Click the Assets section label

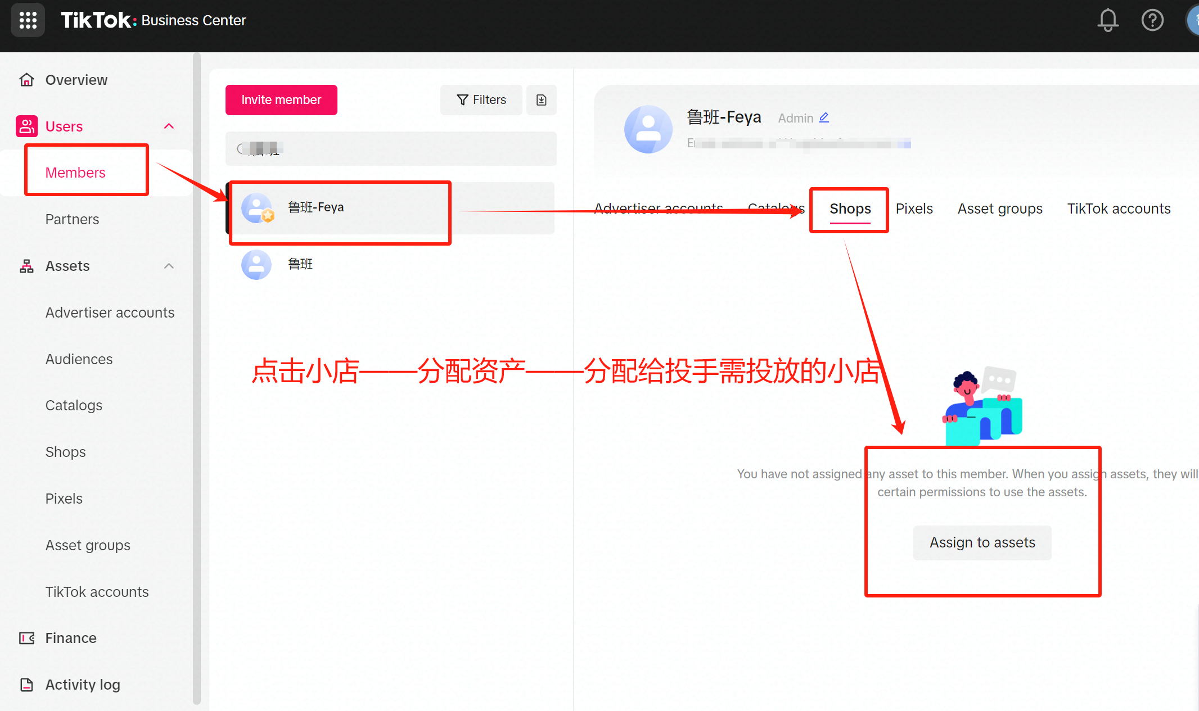tap(67, 266)
